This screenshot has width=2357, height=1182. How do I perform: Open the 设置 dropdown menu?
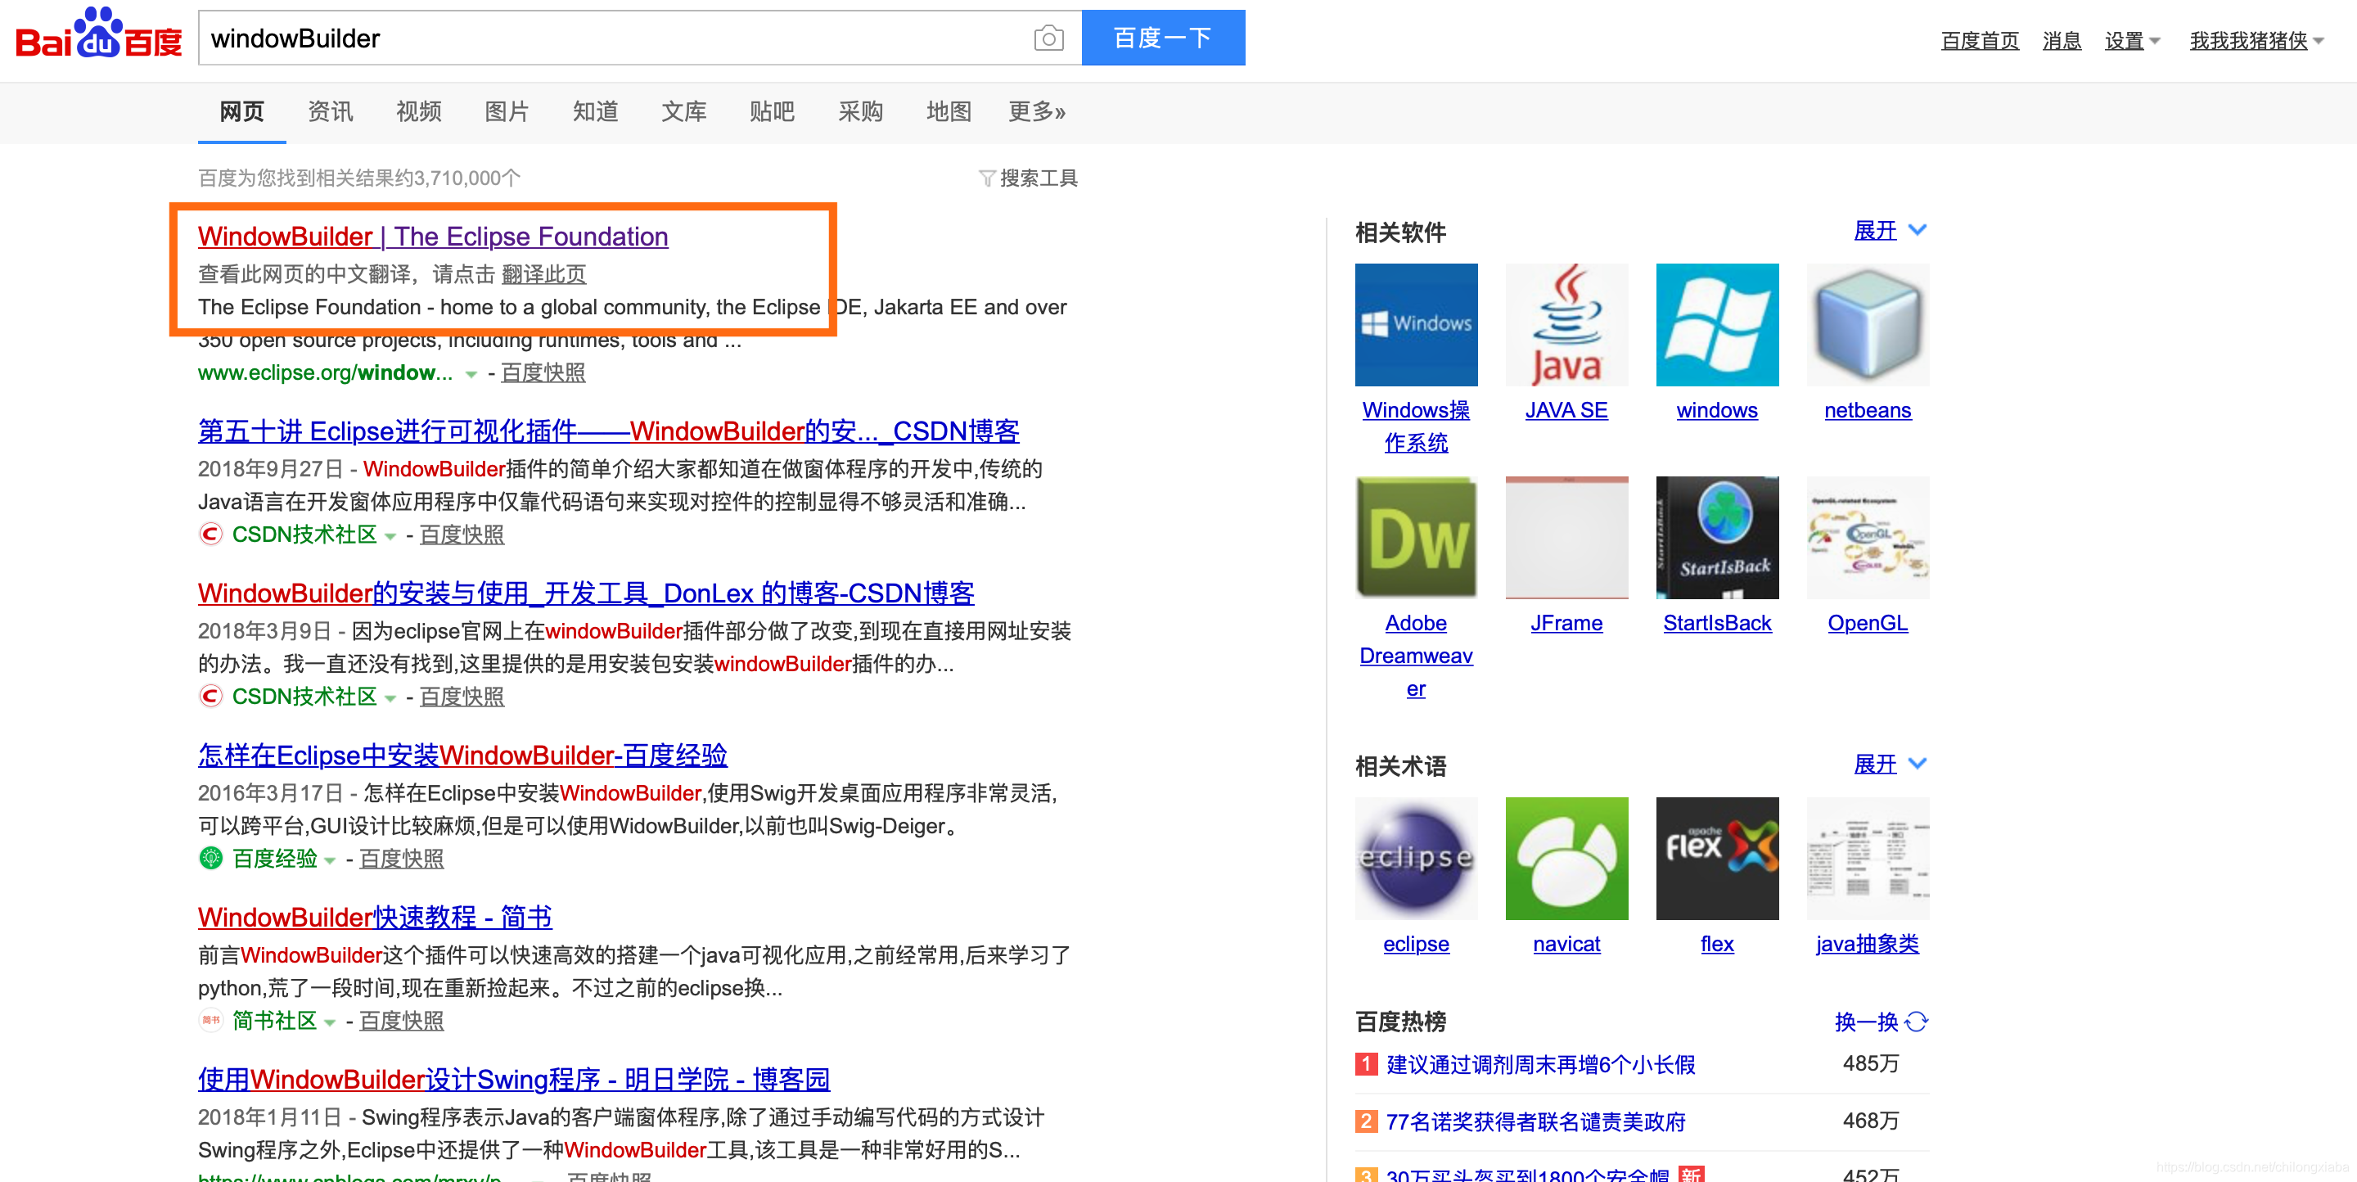(x=2132, y=40)
